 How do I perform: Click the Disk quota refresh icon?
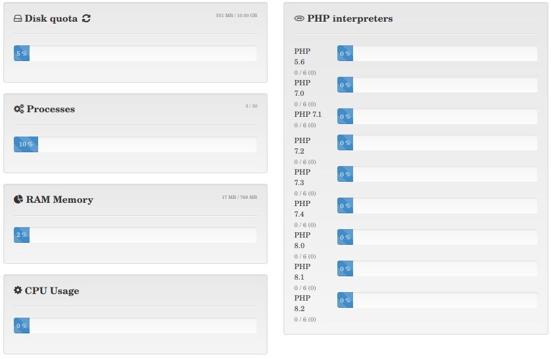[x=87, y=18]
